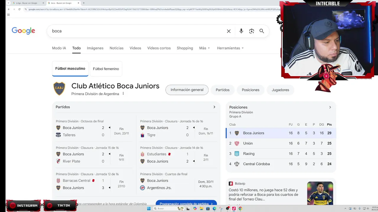378x212 pixels.
Task: Click the Argentinos Jrs. team crest icon
Action: coord(142,188)
